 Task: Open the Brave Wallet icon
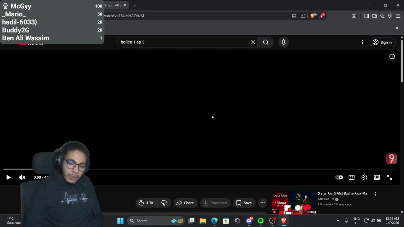click(375, 16)
